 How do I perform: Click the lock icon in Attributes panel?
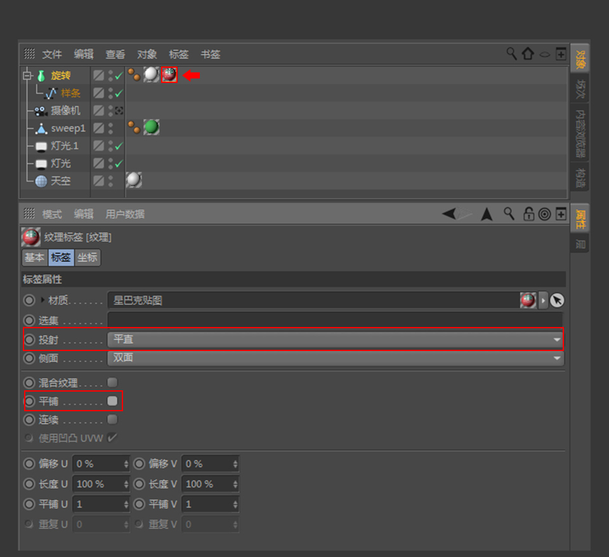click(x=528, y=214)
